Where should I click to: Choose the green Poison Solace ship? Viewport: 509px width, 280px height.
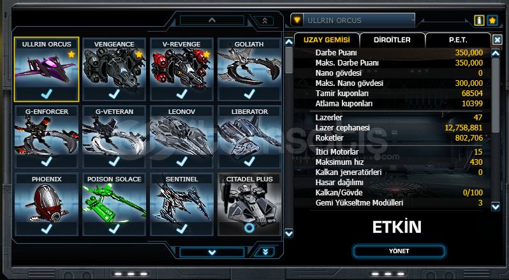click(x=114, y=202)
